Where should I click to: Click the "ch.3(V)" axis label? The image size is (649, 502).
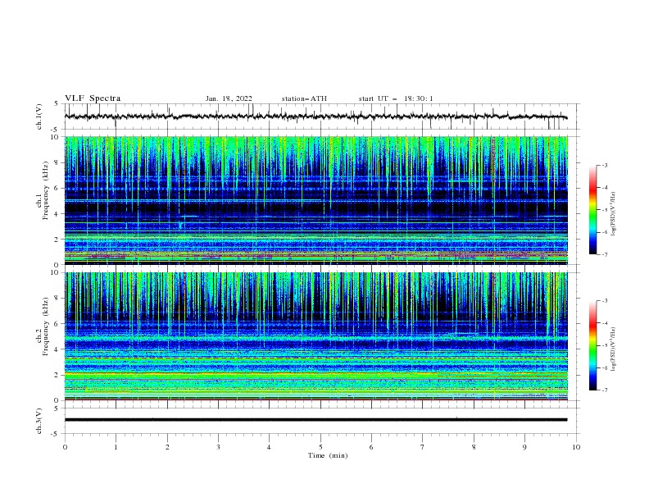pos(39,421)
